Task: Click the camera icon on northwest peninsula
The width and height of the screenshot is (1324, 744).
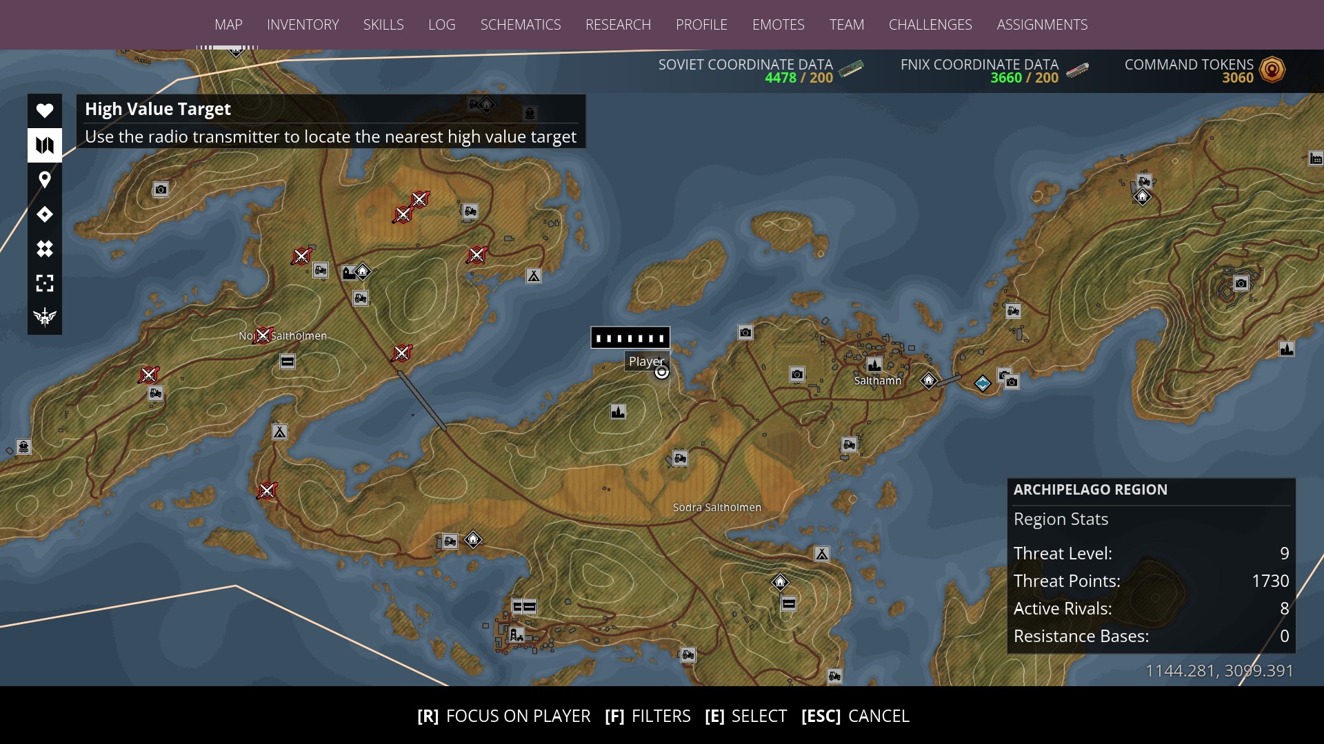Action: tap(161, 189)
